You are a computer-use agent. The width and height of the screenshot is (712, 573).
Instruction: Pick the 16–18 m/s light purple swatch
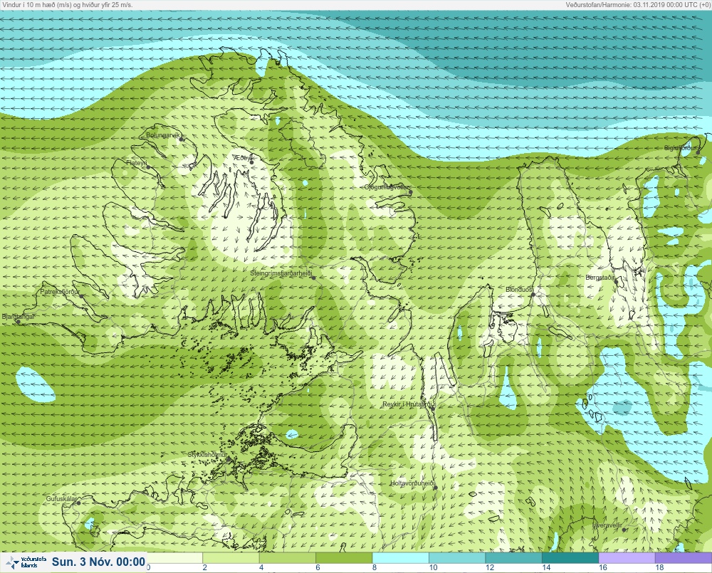tap(627, 557)
